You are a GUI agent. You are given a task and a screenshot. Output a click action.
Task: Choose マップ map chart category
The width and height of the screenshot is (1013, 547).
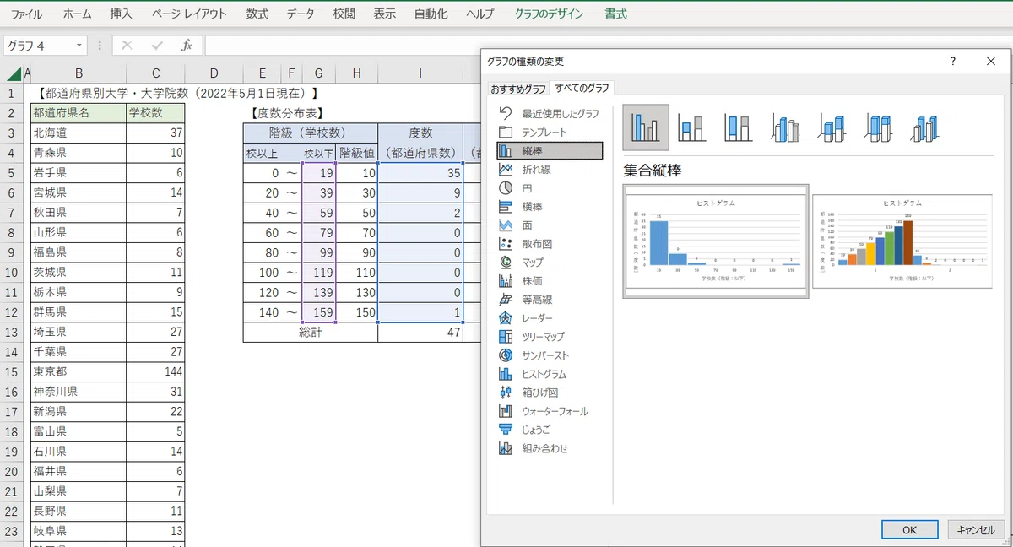point(550,262)
